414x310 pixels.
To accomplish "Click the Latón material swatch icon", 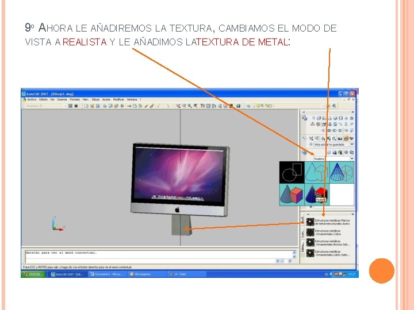I will (x=310, y=253).
